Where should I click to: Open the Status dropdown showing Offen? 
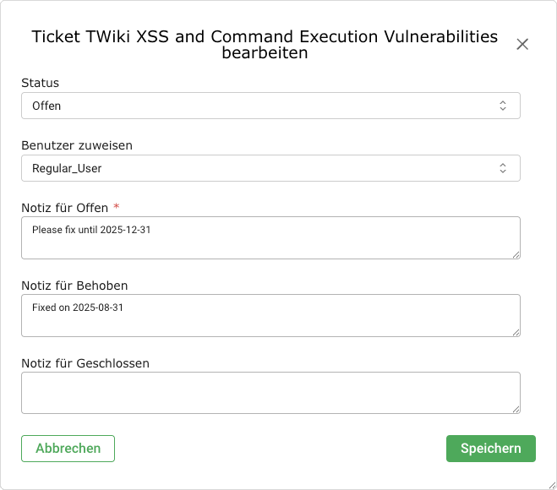[x=262, y=106]
